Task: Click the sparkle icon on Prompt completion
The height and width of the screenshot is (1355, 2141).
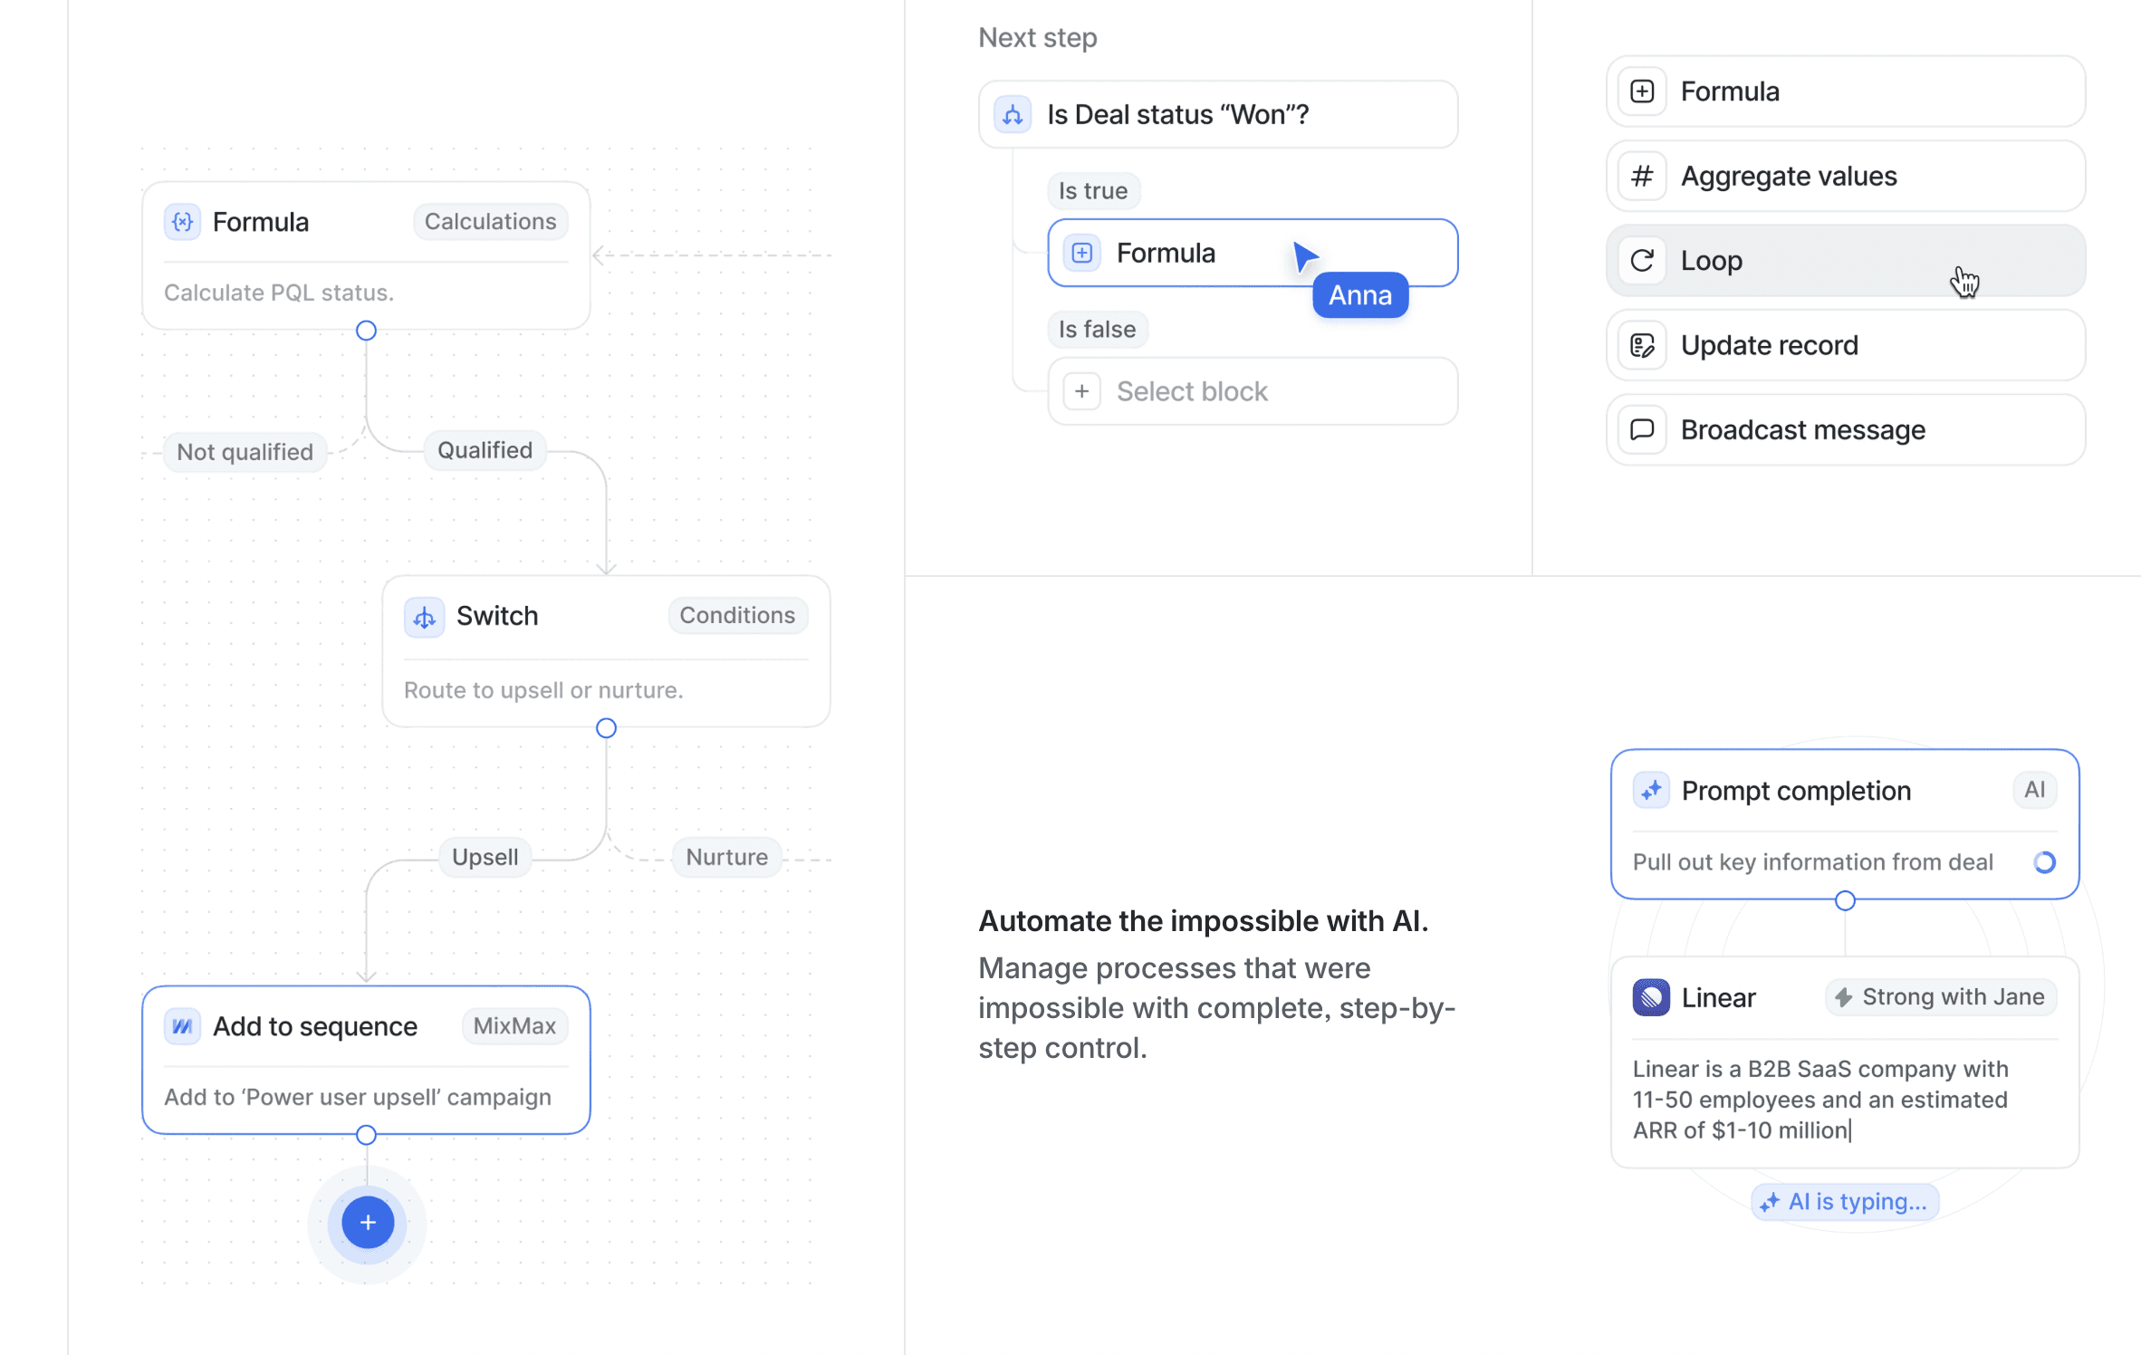Action: pyautogui.click(x=1651, y=791)
